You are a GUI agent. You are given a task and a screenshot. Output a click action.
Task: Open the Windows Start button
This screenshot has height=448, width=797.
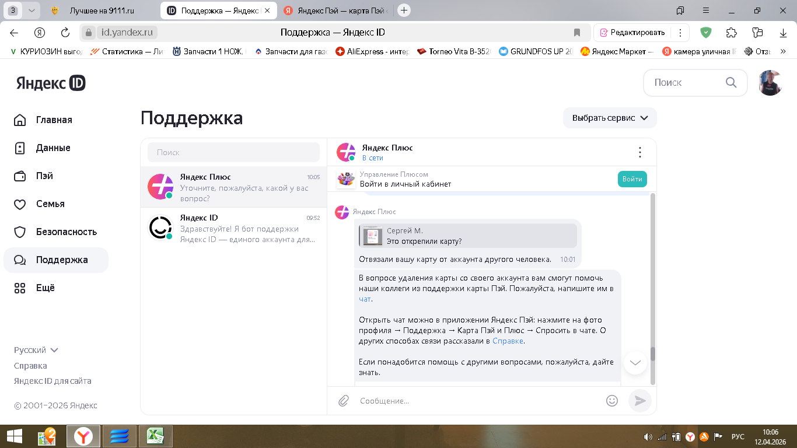click(x=15, y=436)
